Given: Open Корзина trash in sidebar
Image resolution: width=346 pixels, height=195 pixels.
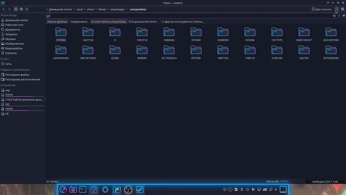Looking at the screenshot, I should [22, 53].
